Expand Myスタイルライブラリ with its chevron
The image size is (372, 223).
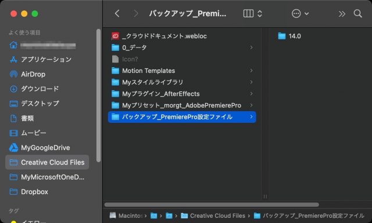[251, 82]
